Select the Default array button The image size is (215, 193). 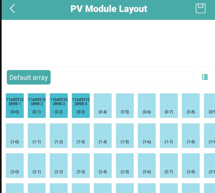(29, 77)
